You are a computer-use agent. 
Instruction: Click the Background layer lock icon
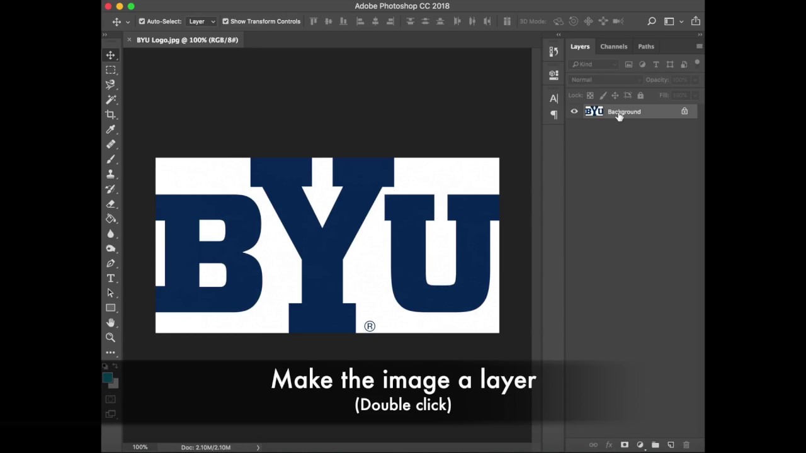(684, 111)
